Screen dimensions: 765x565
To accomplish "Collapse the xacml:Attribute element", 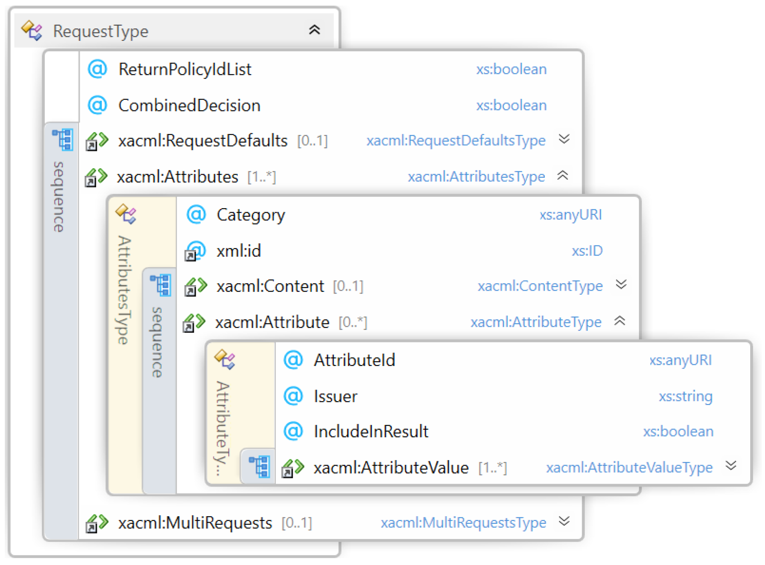I will tap(620, 321).
